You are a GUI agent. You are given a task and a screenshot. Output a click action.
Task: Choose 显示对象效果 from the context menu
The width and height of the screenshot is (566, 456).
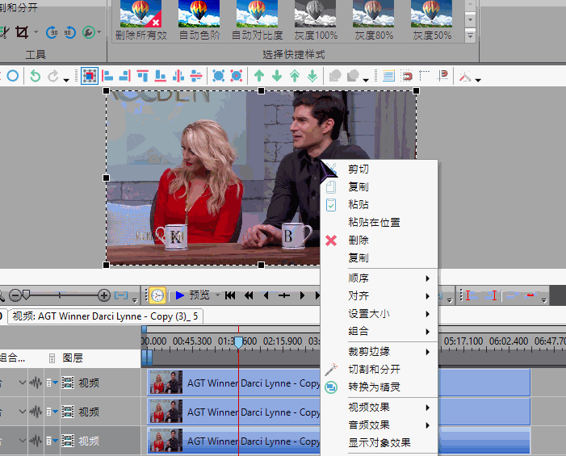pyautogui.click(x=379, y=442)
